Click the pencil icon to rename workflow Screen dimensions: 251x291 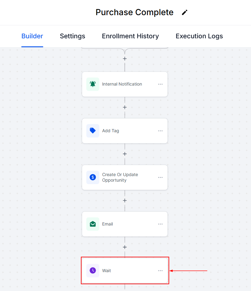click(x=185, y=12)
